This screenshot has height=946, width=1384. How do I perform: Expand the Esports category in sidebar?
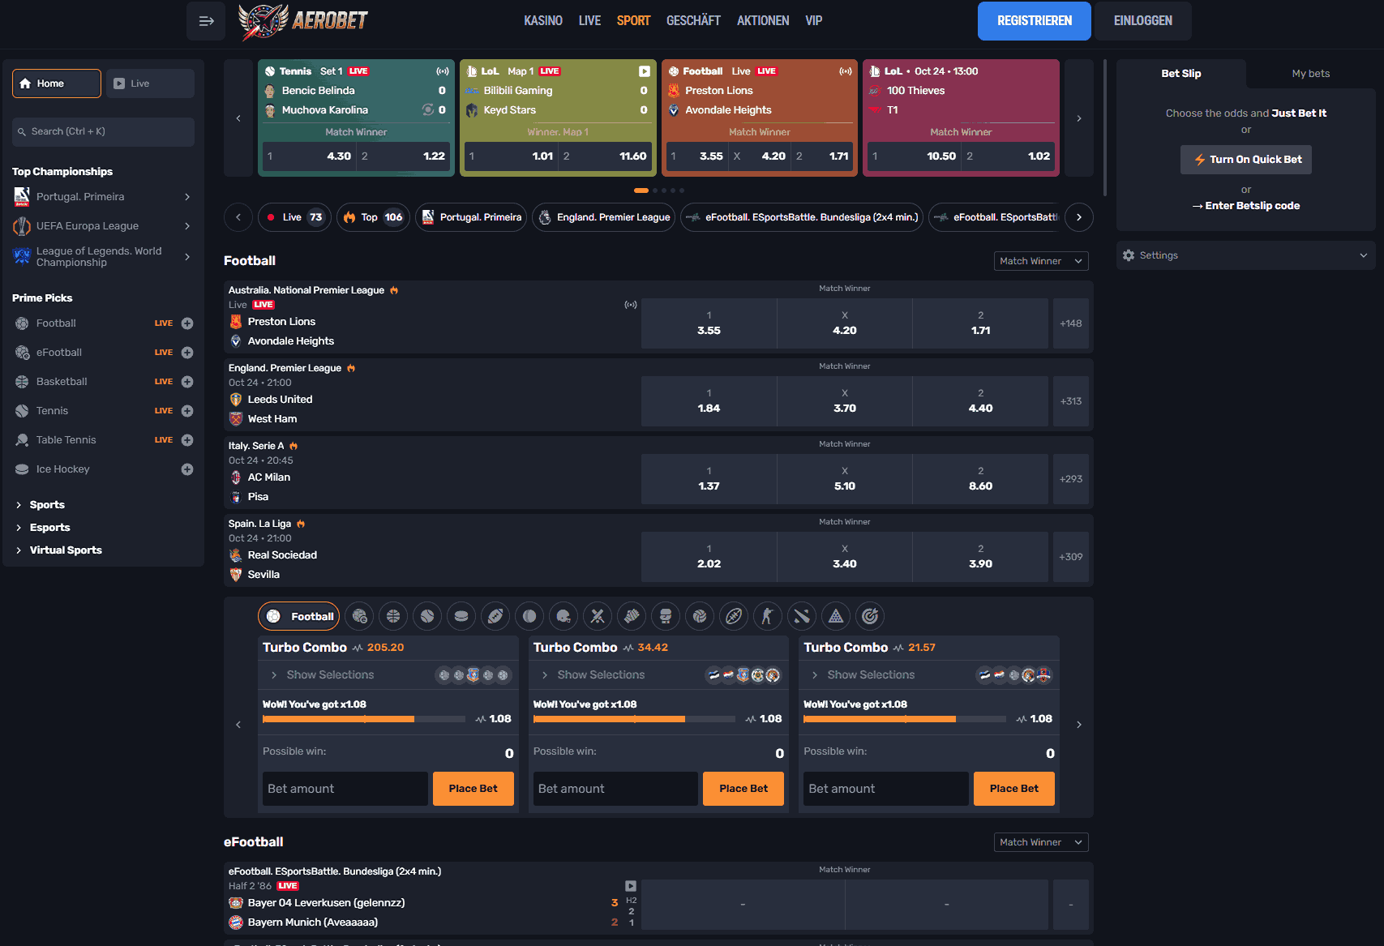pyautogui.click(x=50, y=528)
